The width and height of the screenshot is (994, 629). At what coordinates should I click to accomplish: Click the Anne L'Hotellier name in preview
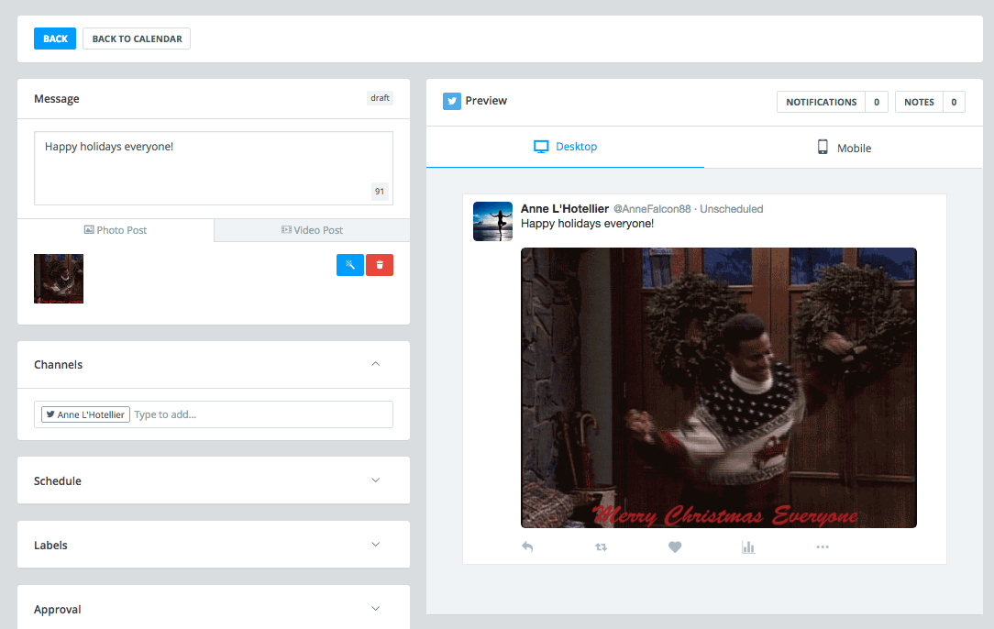tap(564, 209)
